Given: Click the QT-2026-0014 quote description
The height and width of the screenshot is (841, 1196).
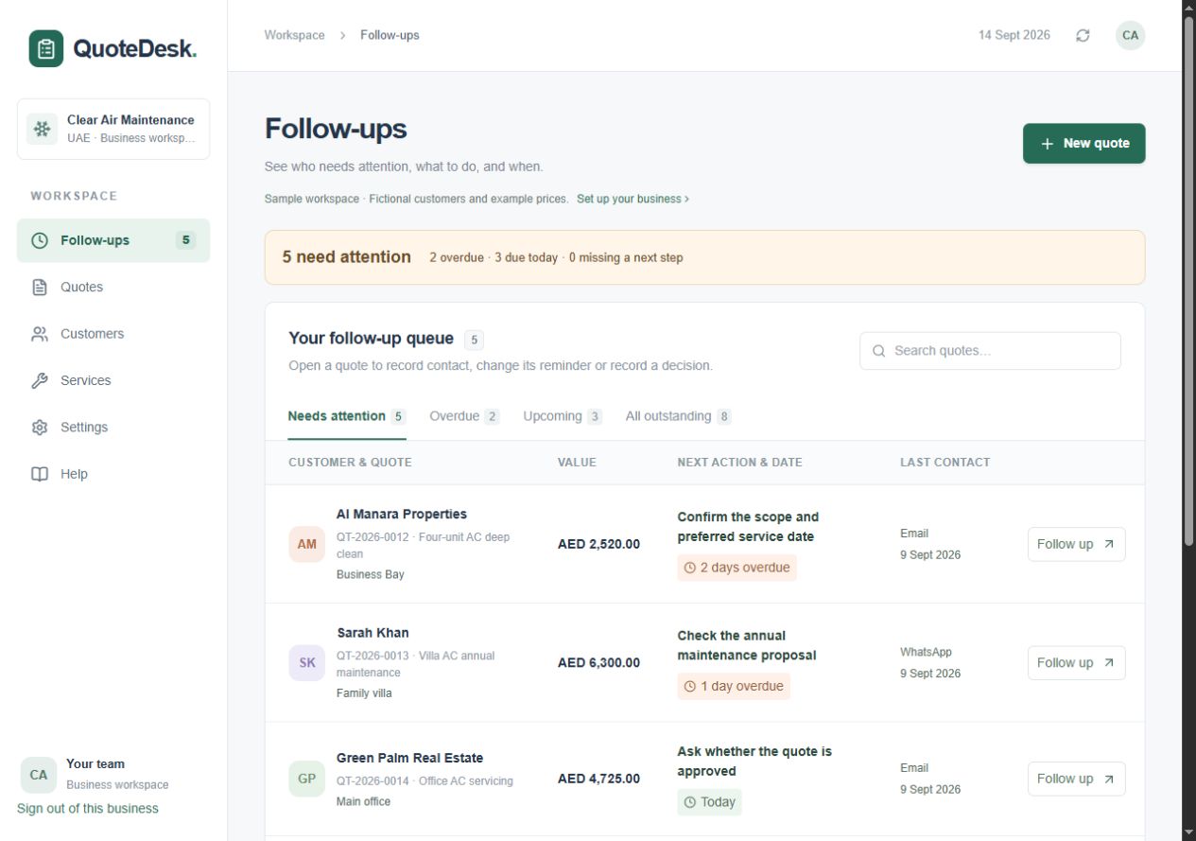Looking at the screenshot, I should tap(425, 781).
